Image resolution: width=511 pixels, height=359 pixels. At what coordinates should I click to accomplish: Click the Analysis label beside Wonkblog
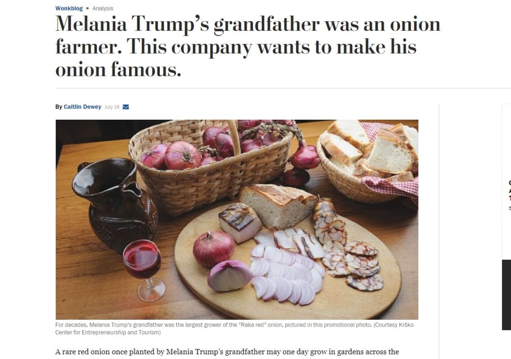point(103,9)
